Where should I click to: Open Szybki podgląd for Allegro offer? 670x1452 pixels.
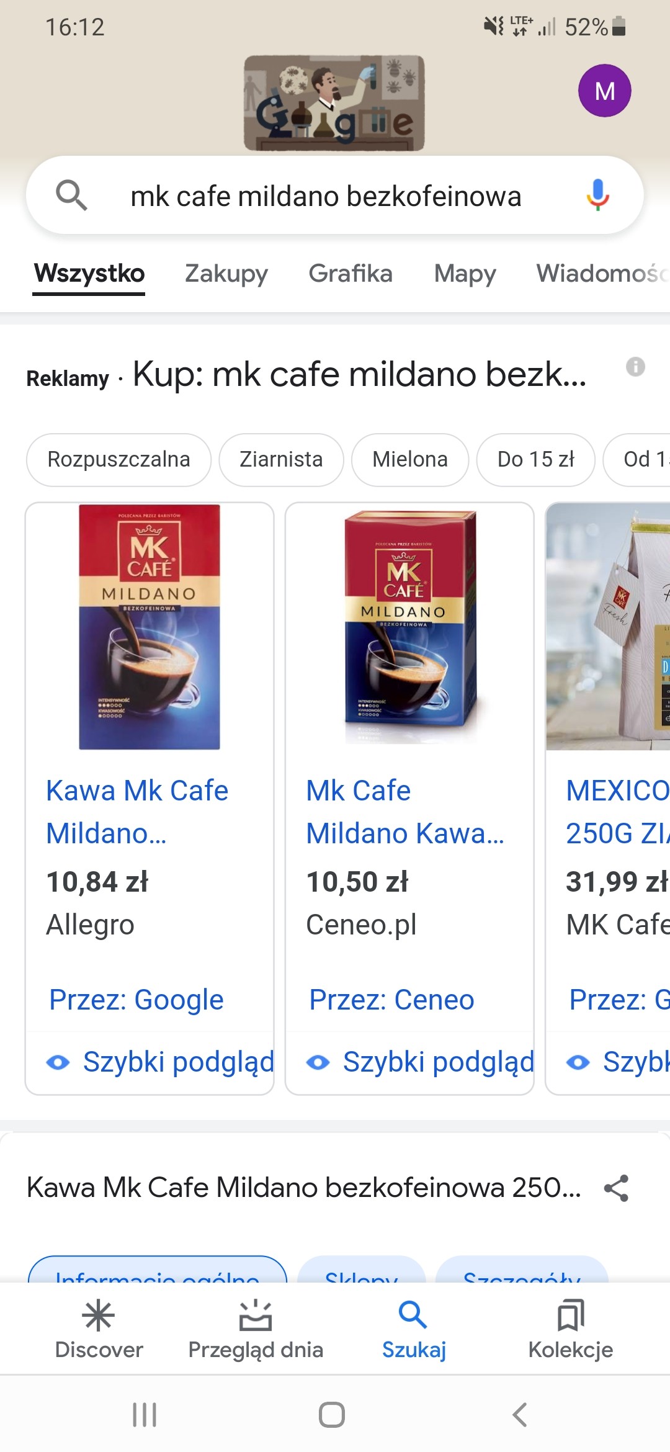(x=160, y=1062)
